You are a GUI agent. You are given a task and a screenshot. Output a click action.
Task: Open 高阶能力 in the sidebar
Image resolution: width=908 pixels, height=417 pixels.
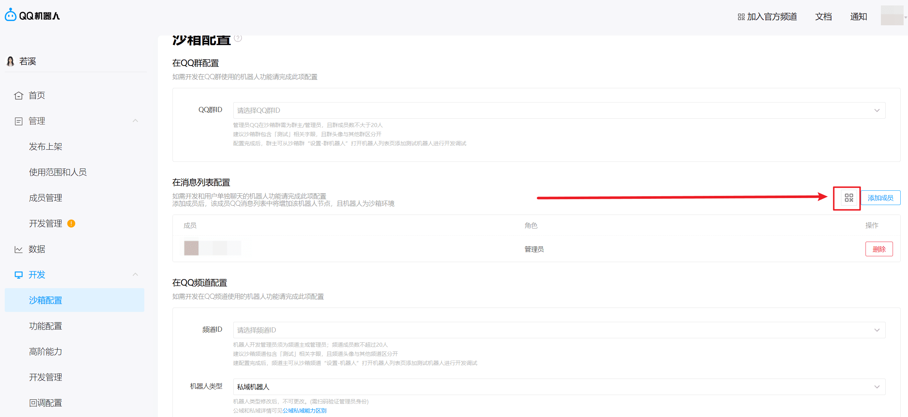coord(46,352)
